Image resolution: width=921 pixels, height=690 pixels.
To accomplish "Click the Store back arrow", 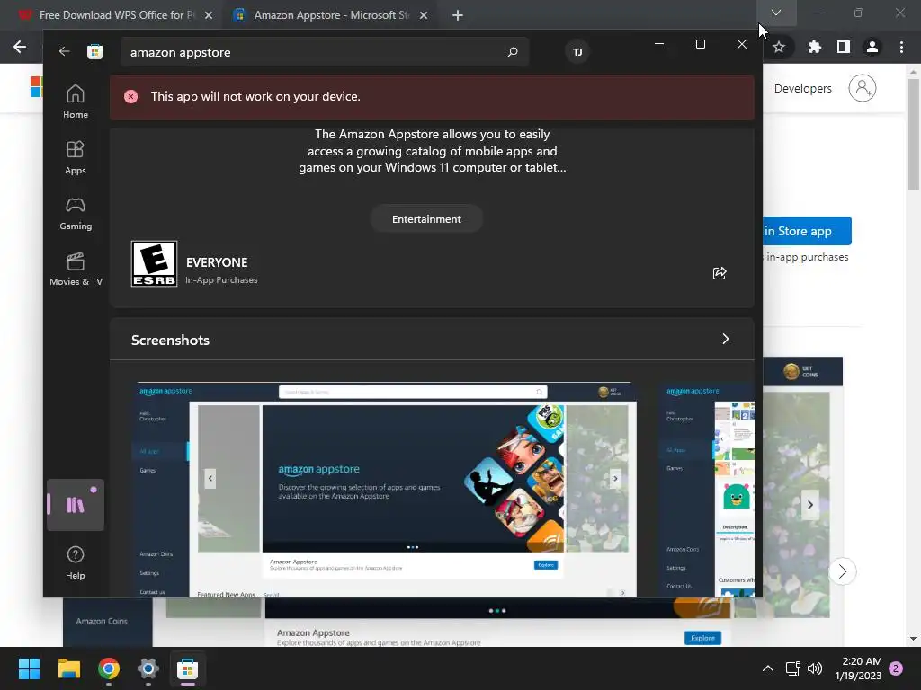I will (65, 51).
